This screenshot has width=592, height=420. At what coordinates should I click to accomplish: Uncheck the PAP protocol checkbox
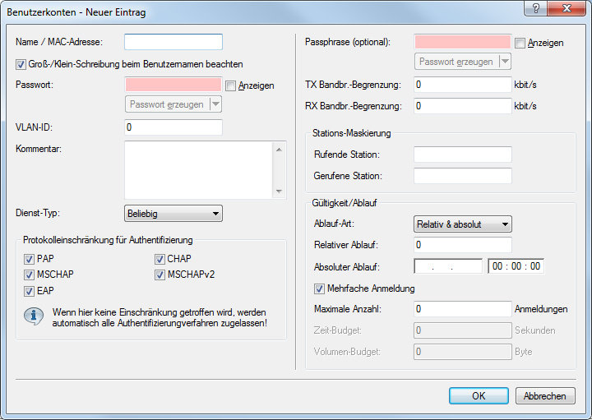click(30, 259)
